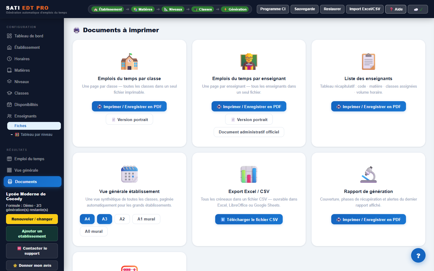Click the Restaurer button
This screenshot has height=271, width=434.
(332, 9)
